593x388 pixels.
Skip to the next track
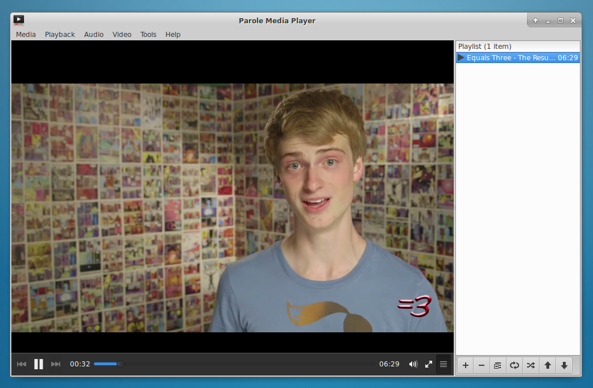(55, 364)
